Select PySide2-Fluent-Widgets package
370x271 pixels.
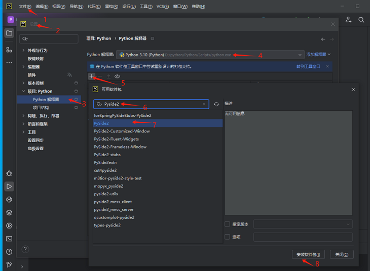158,139
